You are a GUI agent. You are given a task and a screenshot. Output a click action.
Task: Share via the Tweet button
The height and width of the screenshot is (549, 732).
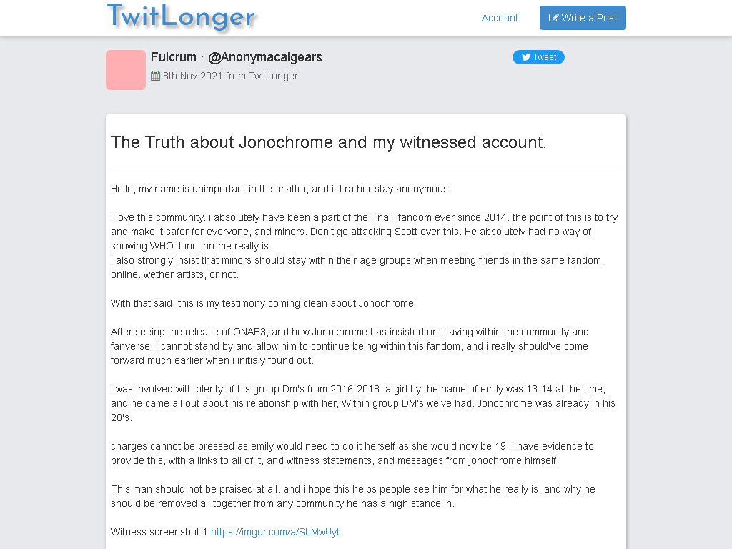click(x=538, y=57)
